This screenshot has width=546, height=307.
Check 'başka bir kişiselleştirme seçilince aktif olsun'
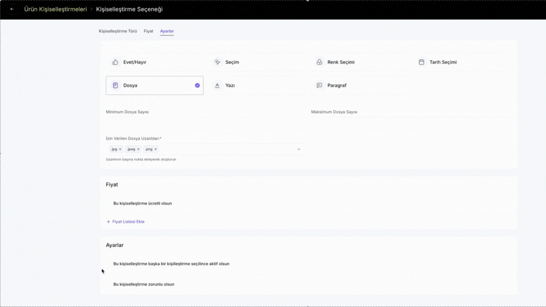point(109,264)
